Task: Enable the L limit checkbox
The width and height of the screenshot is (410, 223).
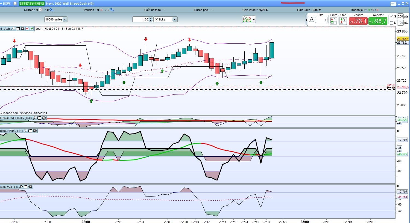Action: [391, 23]
